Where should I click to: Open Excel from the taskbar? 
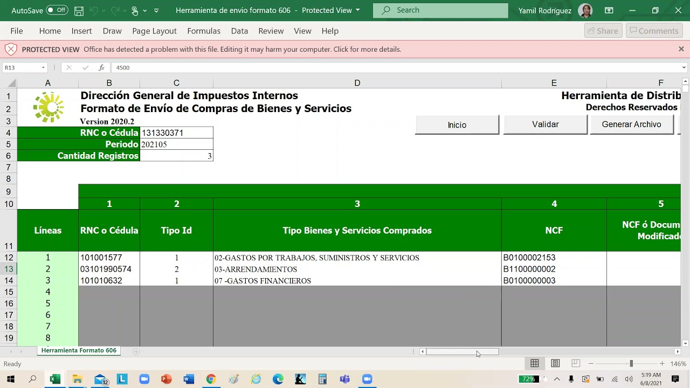54,379
